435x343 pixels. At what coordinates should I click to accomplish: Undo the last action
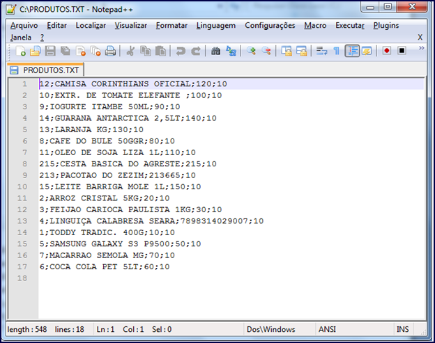(181, 51)
